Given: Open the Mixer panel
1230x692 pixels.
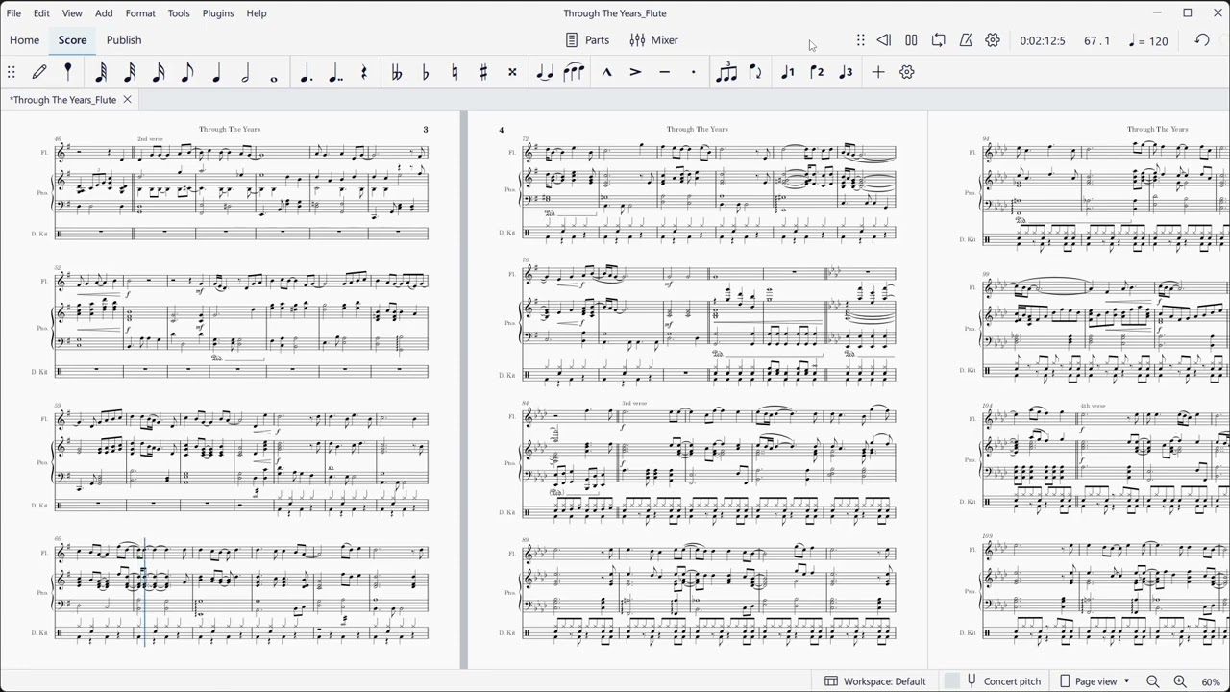Looking at the screenshot, I should tap(653, 40).
